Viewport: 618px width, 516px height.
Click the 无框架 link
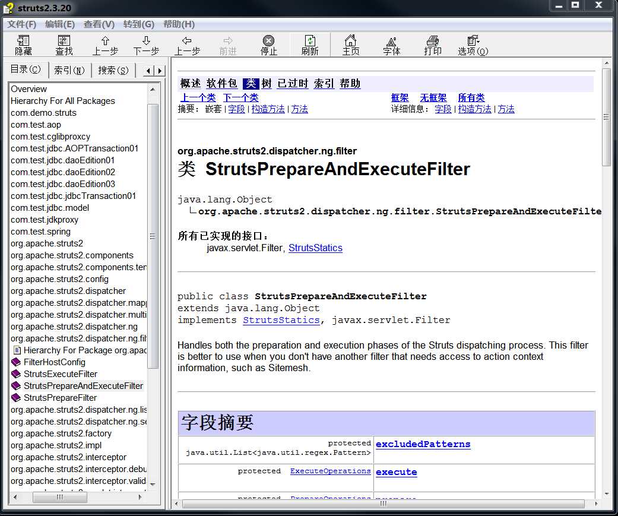point(433,97)
